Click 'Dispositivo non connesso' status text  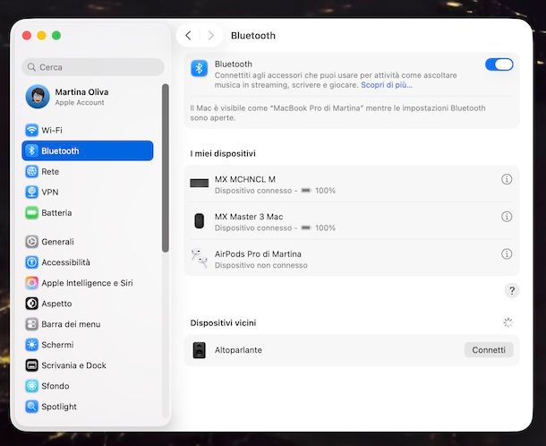[260, 265]
